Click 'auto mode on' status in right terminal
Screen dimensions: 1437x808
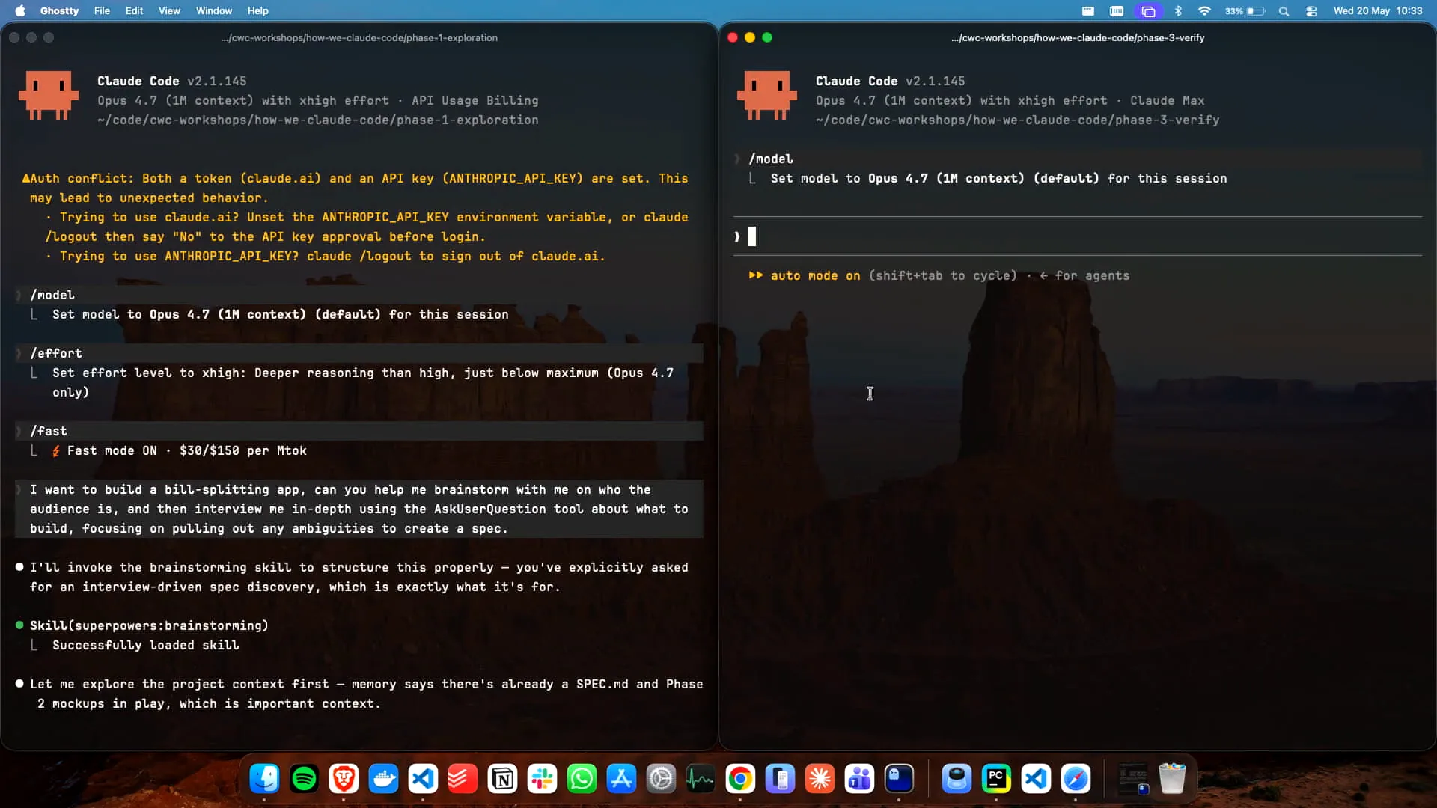[x=815, y=275]
